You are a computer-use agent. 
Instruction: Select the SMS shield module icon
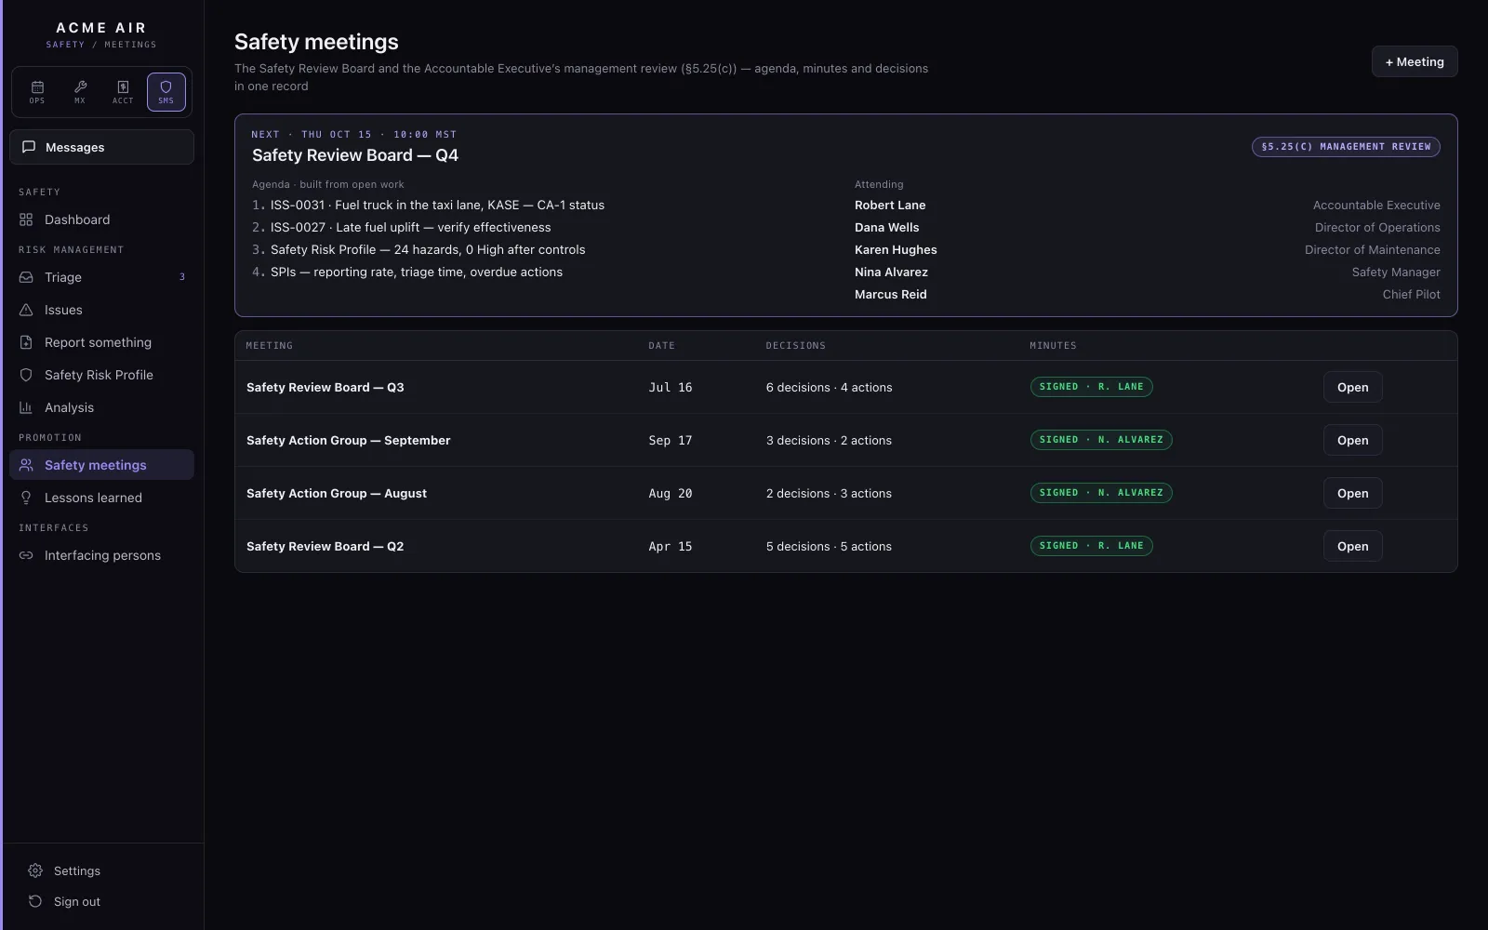[166, 92]
